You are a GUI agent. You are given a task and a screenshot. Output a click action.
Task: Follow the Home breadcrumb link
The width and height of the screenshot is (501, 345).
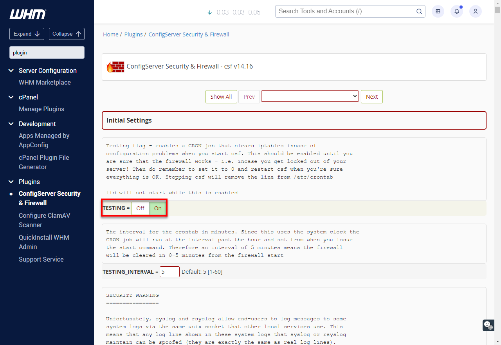(x=110, y=34)
